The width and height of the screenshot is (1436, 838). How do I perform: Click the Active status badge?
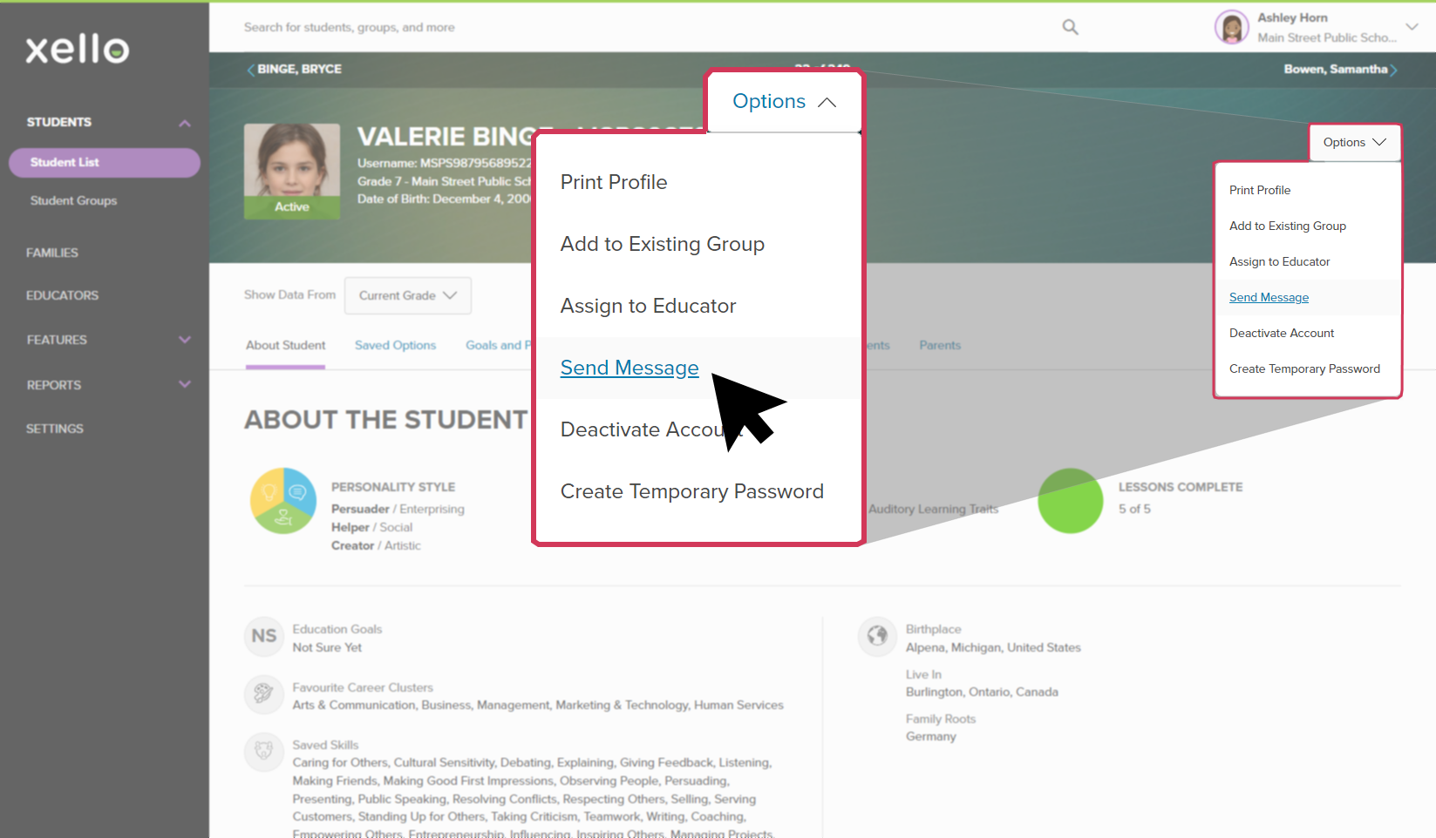[x=292, y=207]
